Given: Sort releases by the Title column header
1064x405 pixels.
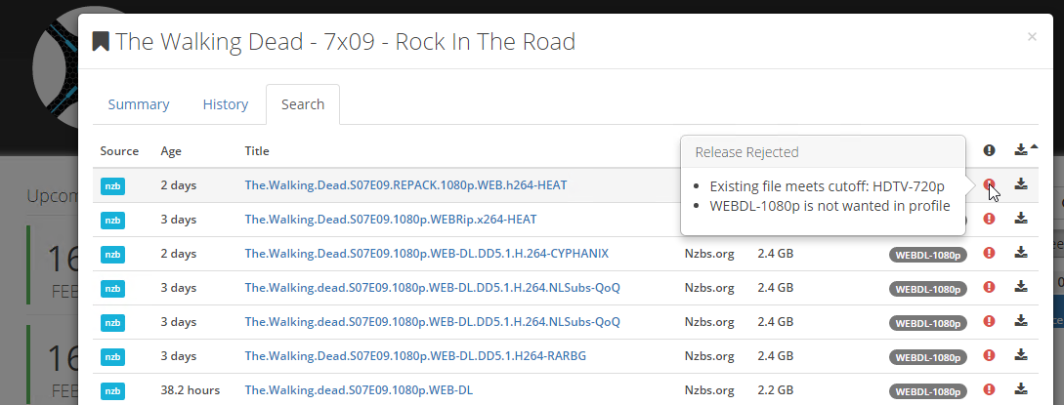Looking at the screenshot, I should point(257,151).
